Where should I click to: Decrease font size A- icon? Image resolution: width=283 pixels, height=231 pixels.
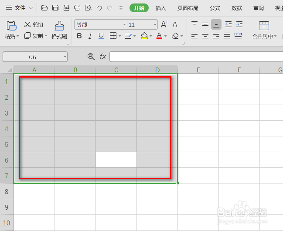tap(175, 24)
